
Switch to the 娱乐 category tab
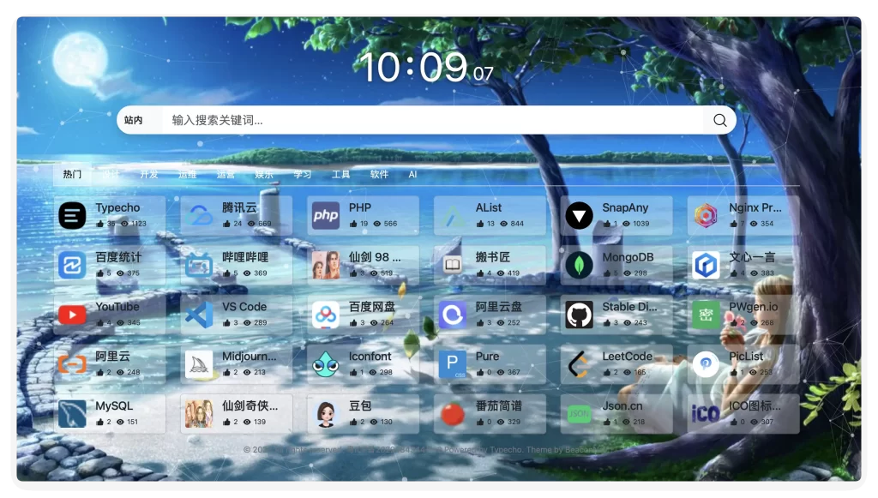(263, 173)
